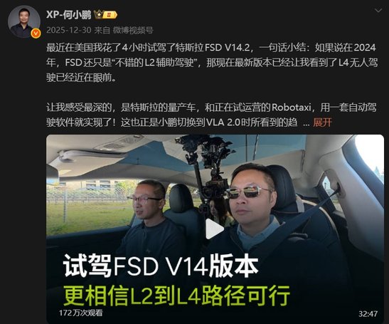Viewport: 389px width, 324px height.
Task: Expand the full post with 展开
Action: pos(322,122)
